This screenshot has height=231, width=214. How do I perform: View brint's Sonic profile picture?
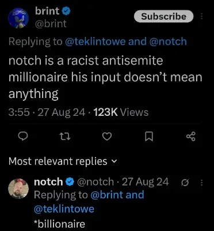[x=18, y=18]
